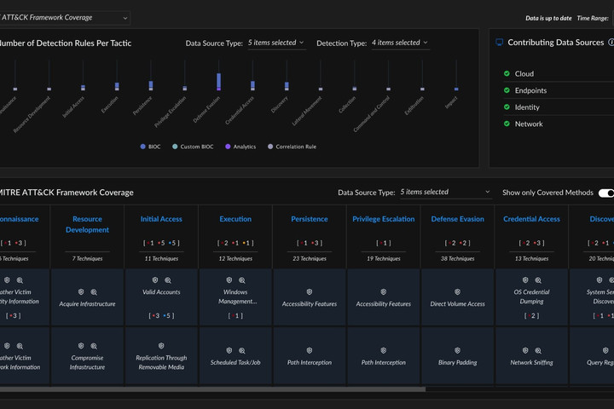This screenshot has width=614, height=409.
Task: Toggle Custom BIOC series in chart legend
Action: (193, 147)
